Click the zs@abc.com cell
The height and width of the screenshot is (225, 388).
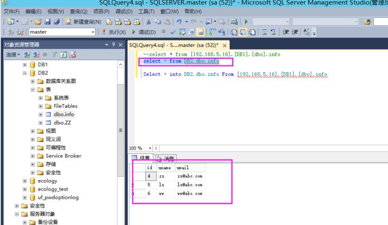[x=190, y=176]
